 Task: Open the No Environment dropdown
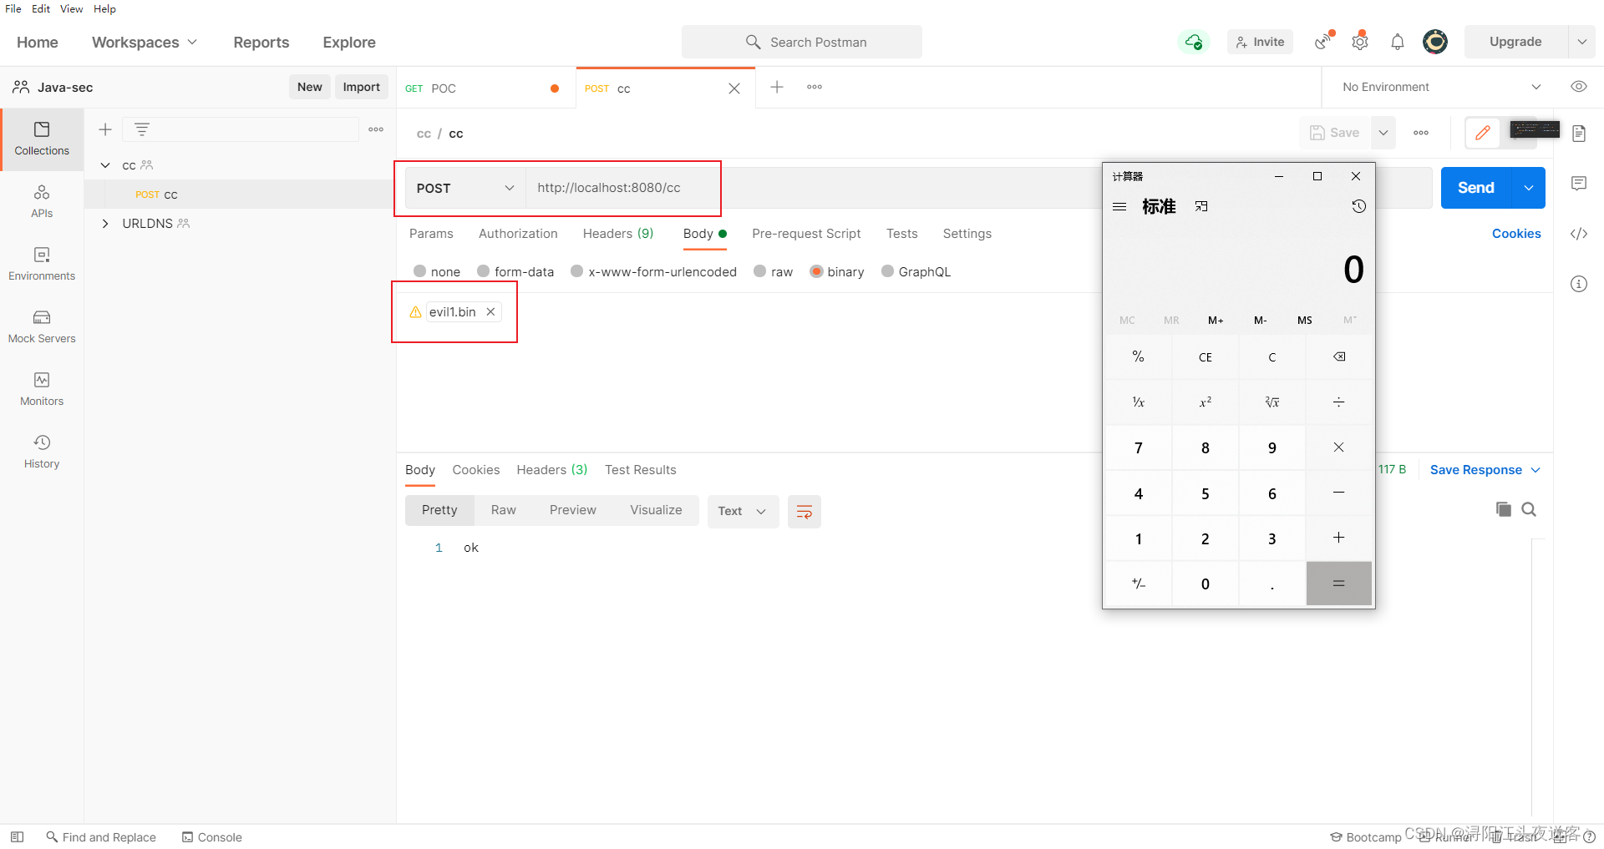click(1440, 87)
